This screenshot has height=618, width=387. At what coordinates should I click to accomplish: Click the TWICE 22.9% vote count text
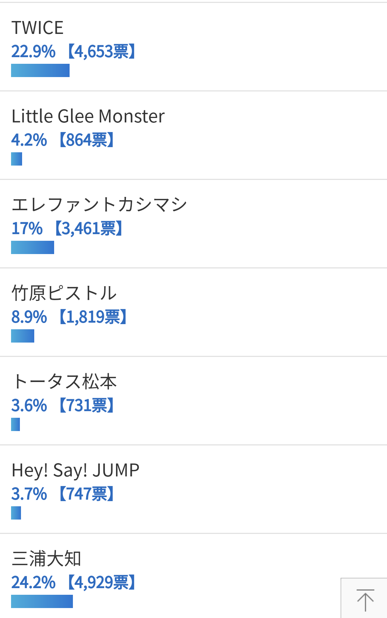(x=74, y=52)
